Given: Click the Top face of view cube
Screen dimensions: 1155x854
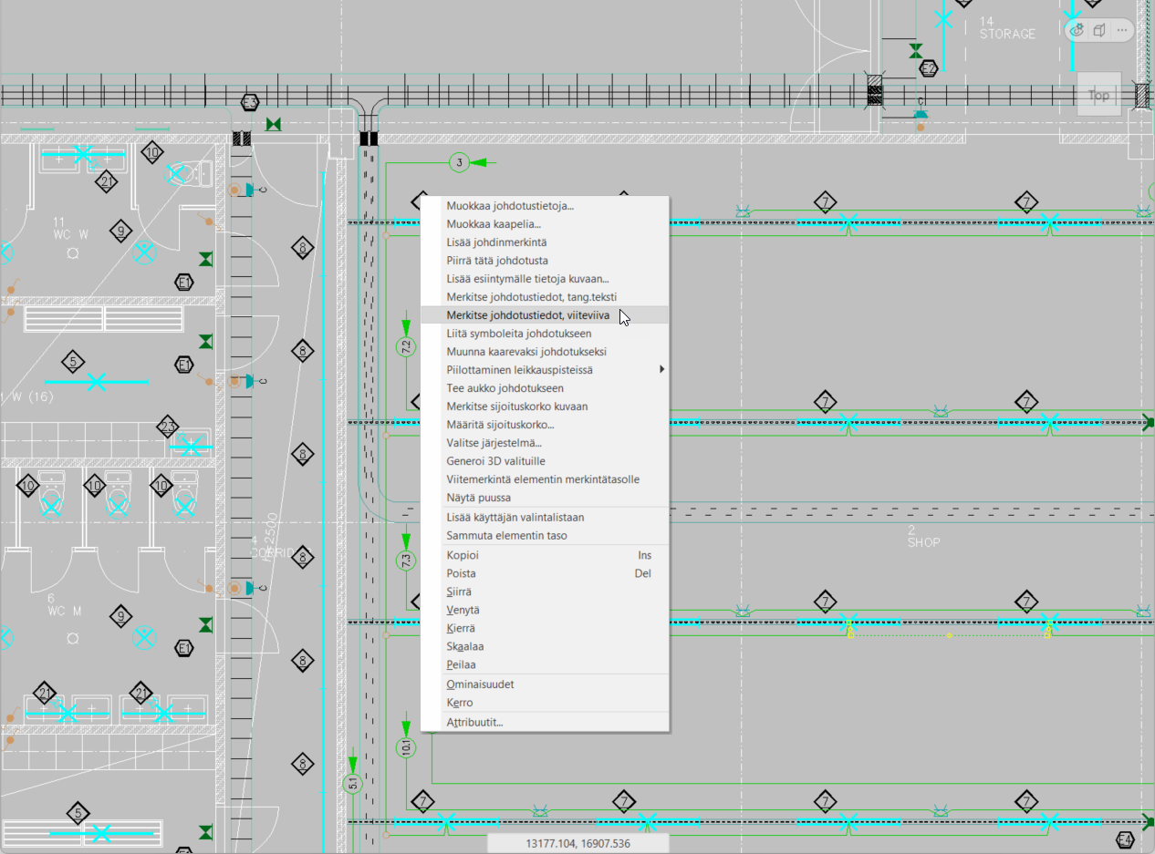Looking at the screenshot, I should [x=1098, y=95].
